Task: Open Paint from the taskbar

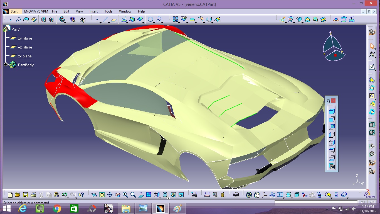Action: point(177,208)
